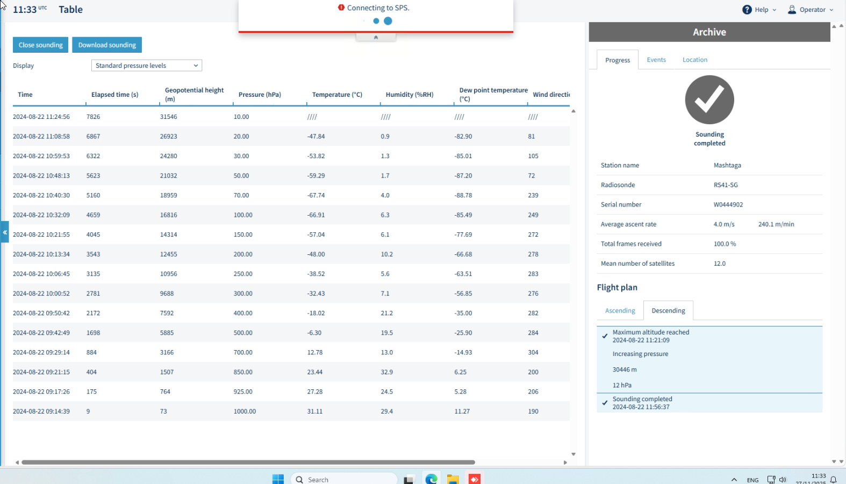Open the notification bell in the tray
This screenshot has height=484, width=846.
pyautogui.click(x=834, y=480)
